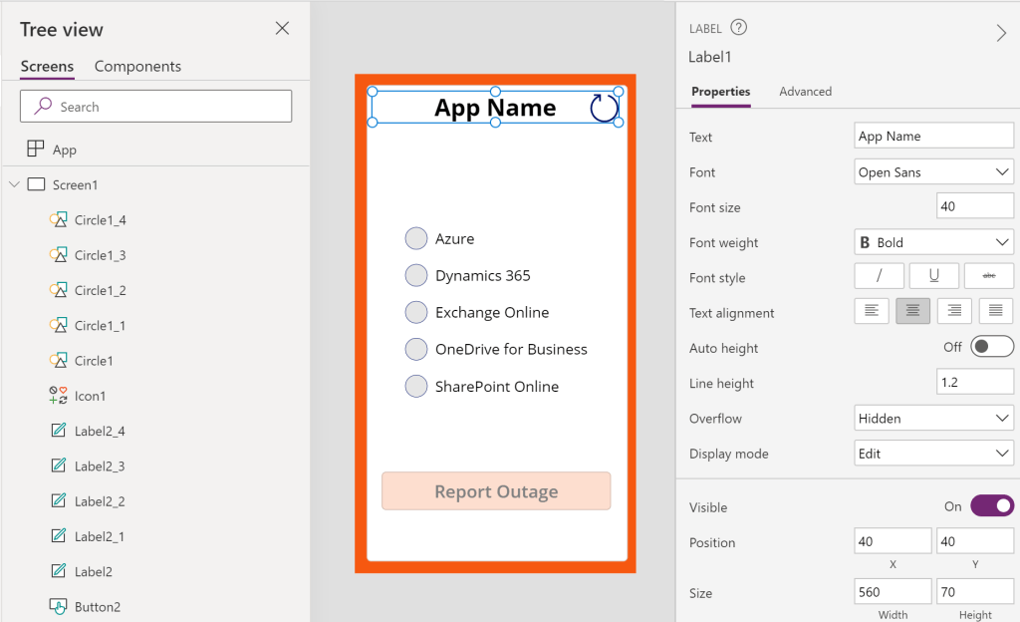
Task: Open the Overflow dropdown
Action: (933, 419)
